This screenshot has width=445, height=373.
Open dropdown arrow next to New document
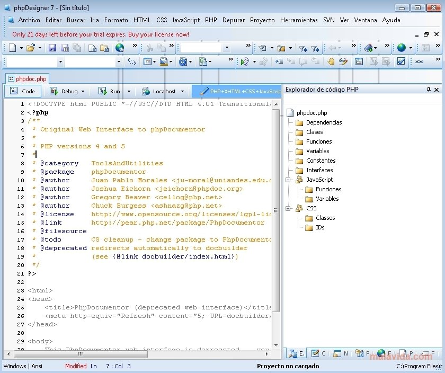(21, 48)
